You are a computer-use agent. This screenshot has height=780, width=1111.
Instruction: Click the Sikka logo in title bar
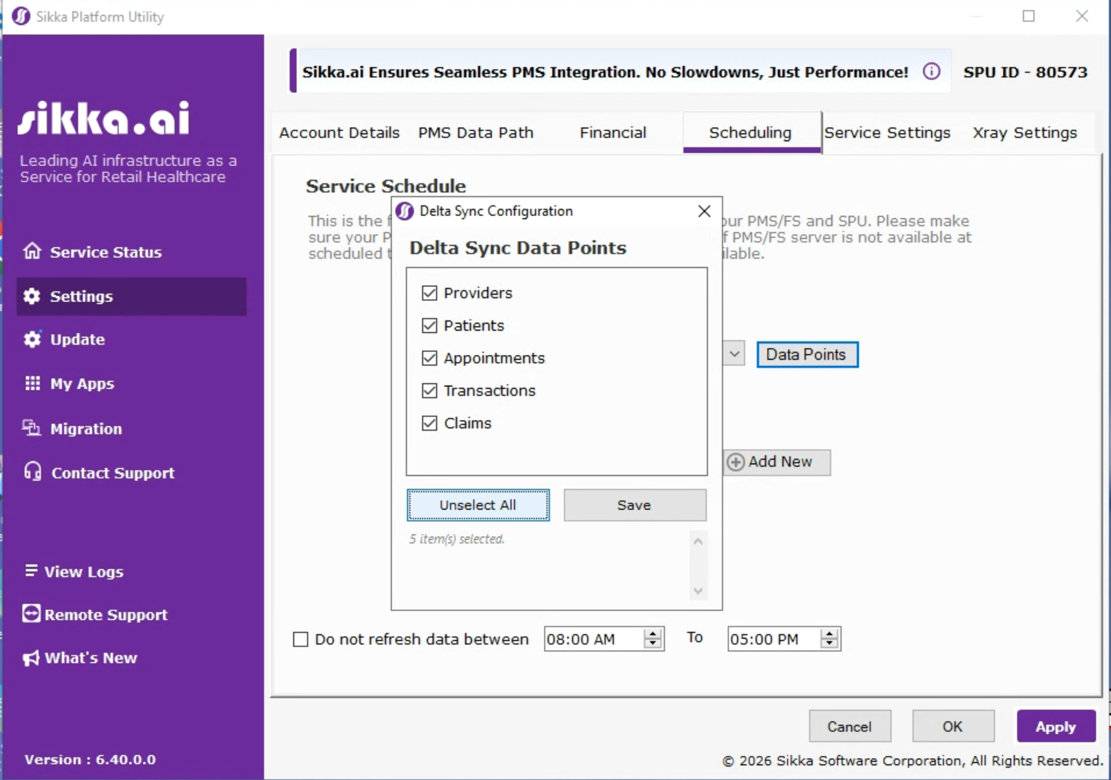21,16
